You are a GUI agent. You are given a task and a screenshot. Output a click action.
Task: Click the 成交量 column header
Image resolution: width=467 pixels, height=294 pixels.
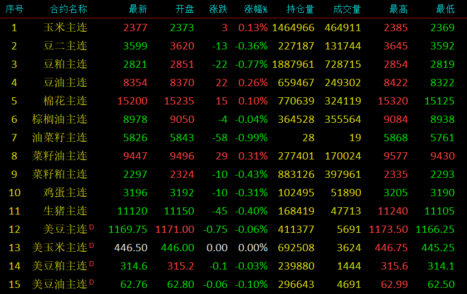[347, 9]
